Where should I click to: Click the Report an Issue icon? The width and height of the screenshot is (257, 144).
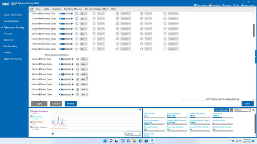click(242, 5)
